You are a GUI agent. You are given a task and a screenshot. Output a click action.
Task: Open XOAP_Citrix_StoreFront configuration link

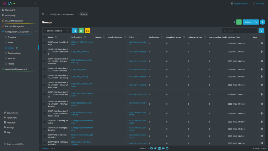pyautogui.click(x=80, y=52)
